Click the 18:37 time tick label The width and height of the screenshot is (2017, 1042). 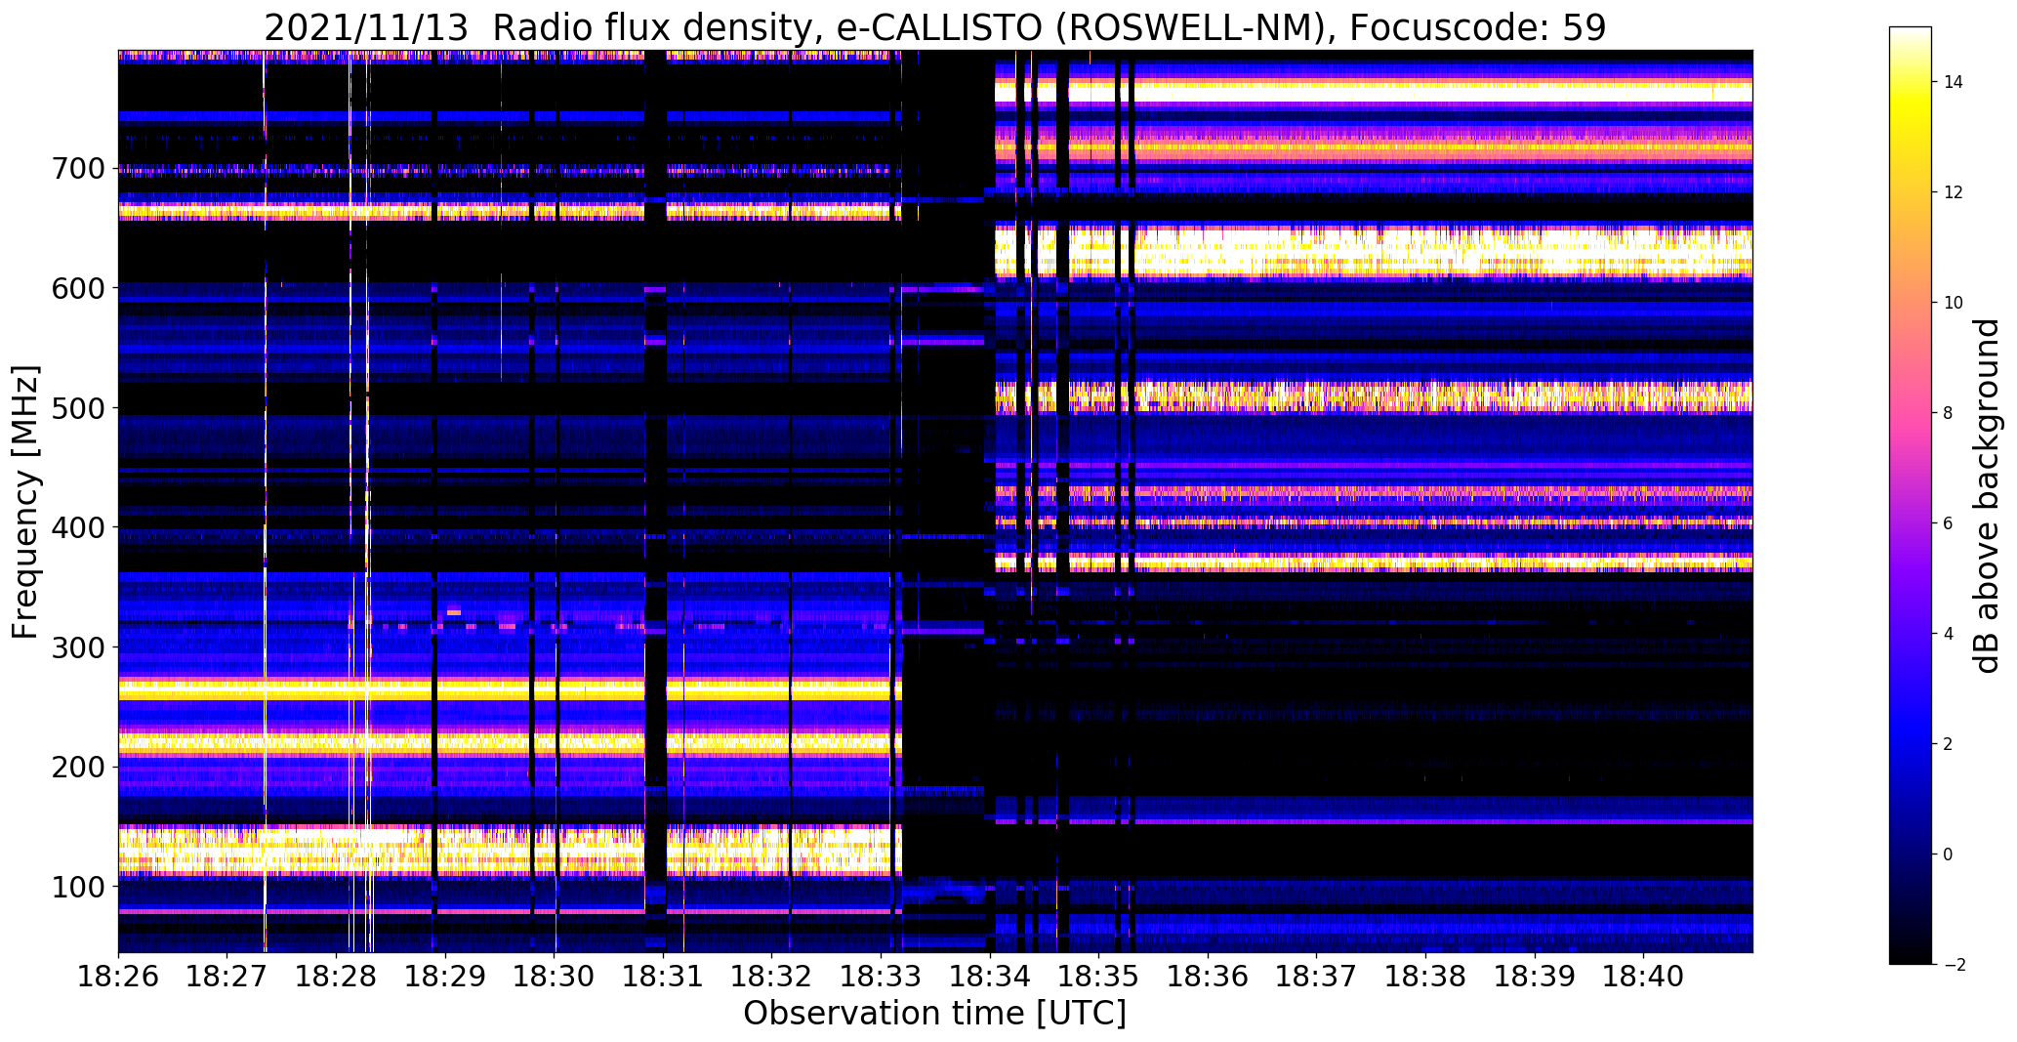(1316, 978)
